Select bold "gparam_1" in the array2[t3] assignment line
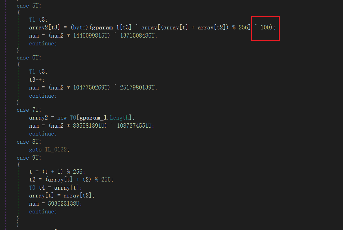343x230 pixels. [x=105, y=28]
